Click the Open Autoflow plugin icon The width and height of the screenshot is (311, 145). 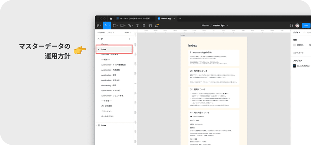click(294, 66)
